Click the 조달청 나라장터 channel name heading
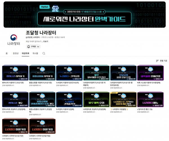 click(41, 33)
